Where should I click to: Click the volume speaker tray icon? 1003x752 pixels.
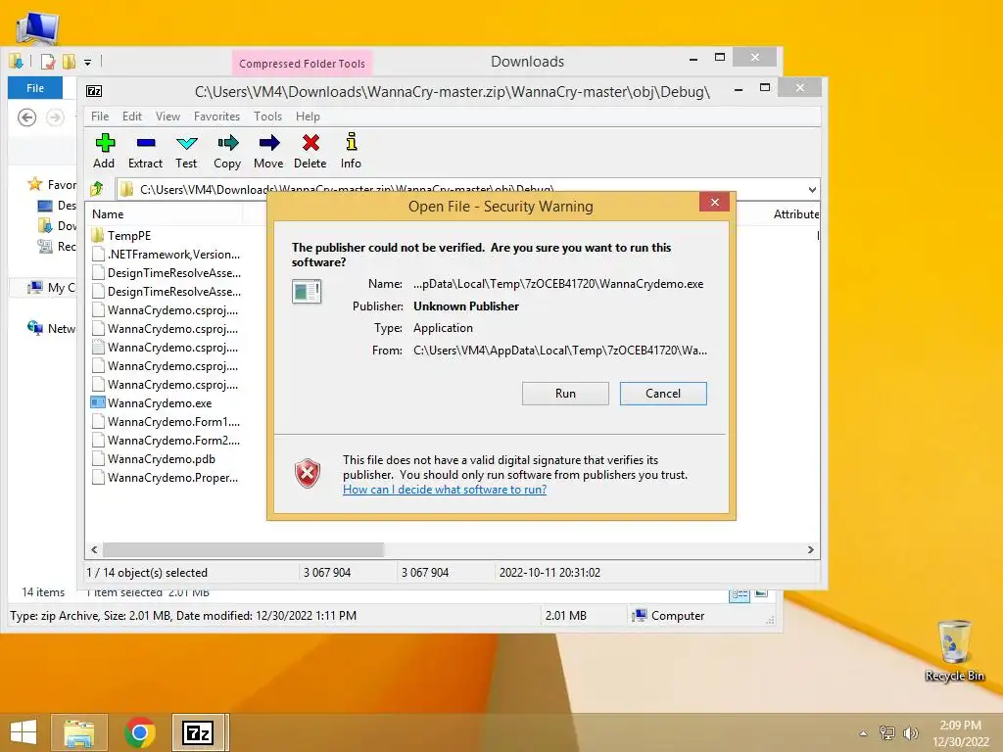(910, 732)
